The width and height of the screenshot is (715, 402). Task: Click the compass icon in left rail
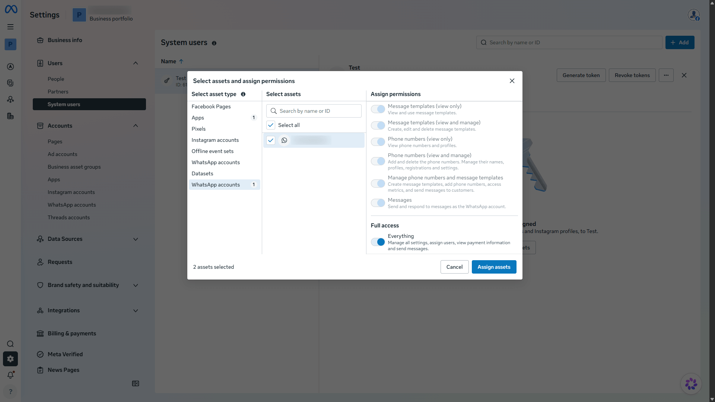10,67
